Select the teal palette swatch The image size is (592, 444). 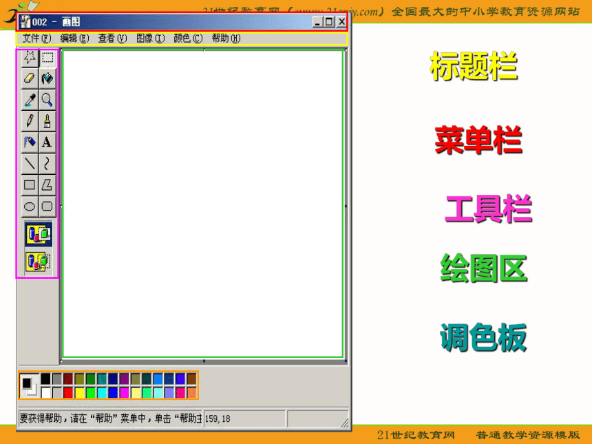coord(102,379)
